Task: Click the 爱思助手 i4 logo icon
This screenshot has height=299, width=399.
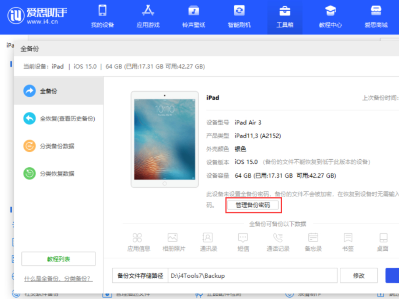Action: pos(16,15)
